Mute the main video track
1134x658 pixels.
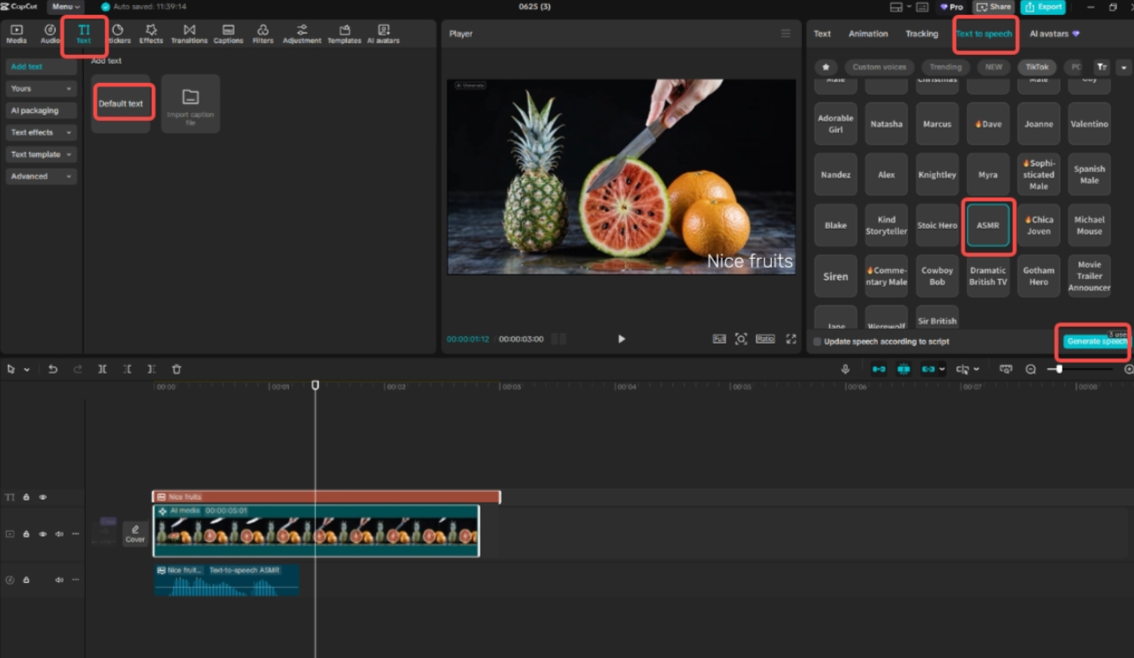[59, 534]
